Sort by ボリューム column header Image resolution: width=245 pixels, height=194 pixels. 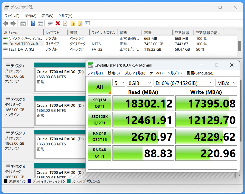pos(23,33)
